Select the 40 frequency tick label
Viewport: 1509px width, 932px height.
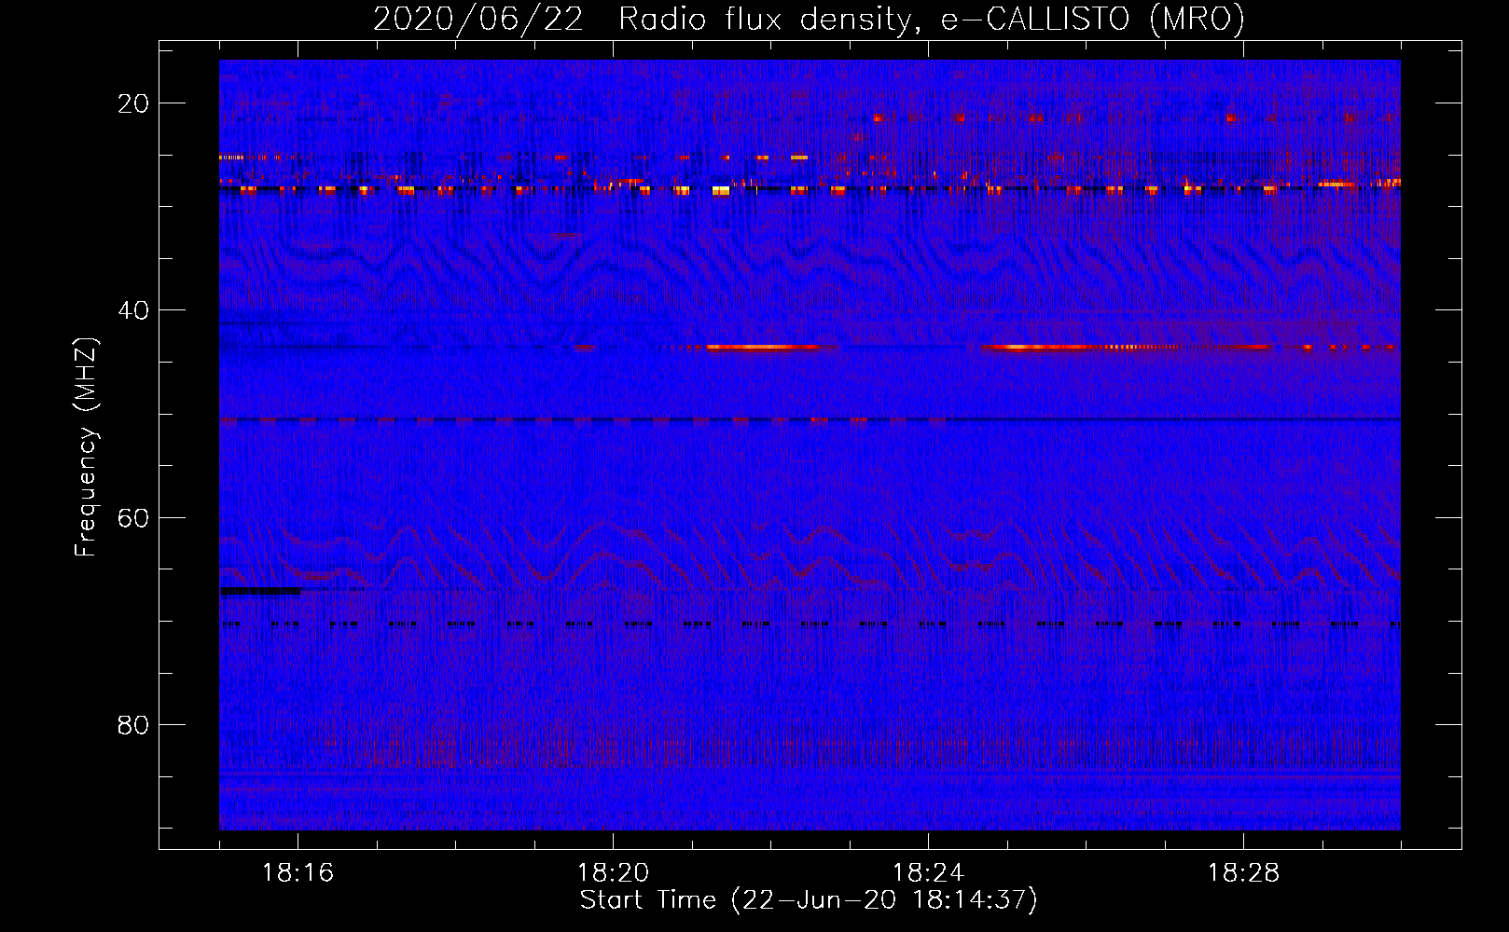[x=133, y=310]
